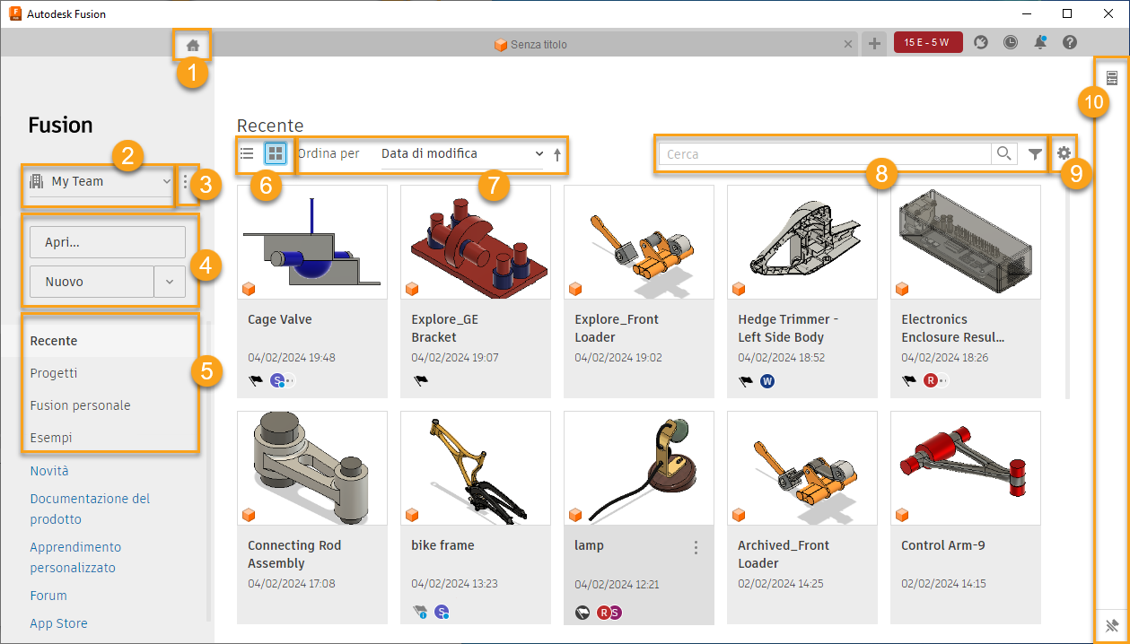Viewport: 1130px width, 644px height.
Task: Click the blue W avatar on Hedge Trimmer
Action: tap(767, 381)
